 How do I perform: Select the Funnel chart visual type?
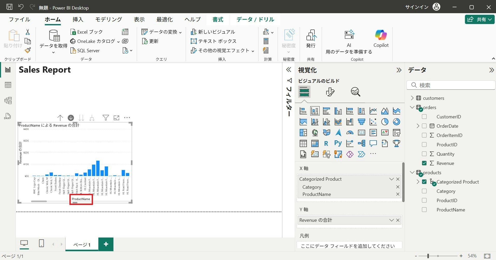[x=362, y=122]
